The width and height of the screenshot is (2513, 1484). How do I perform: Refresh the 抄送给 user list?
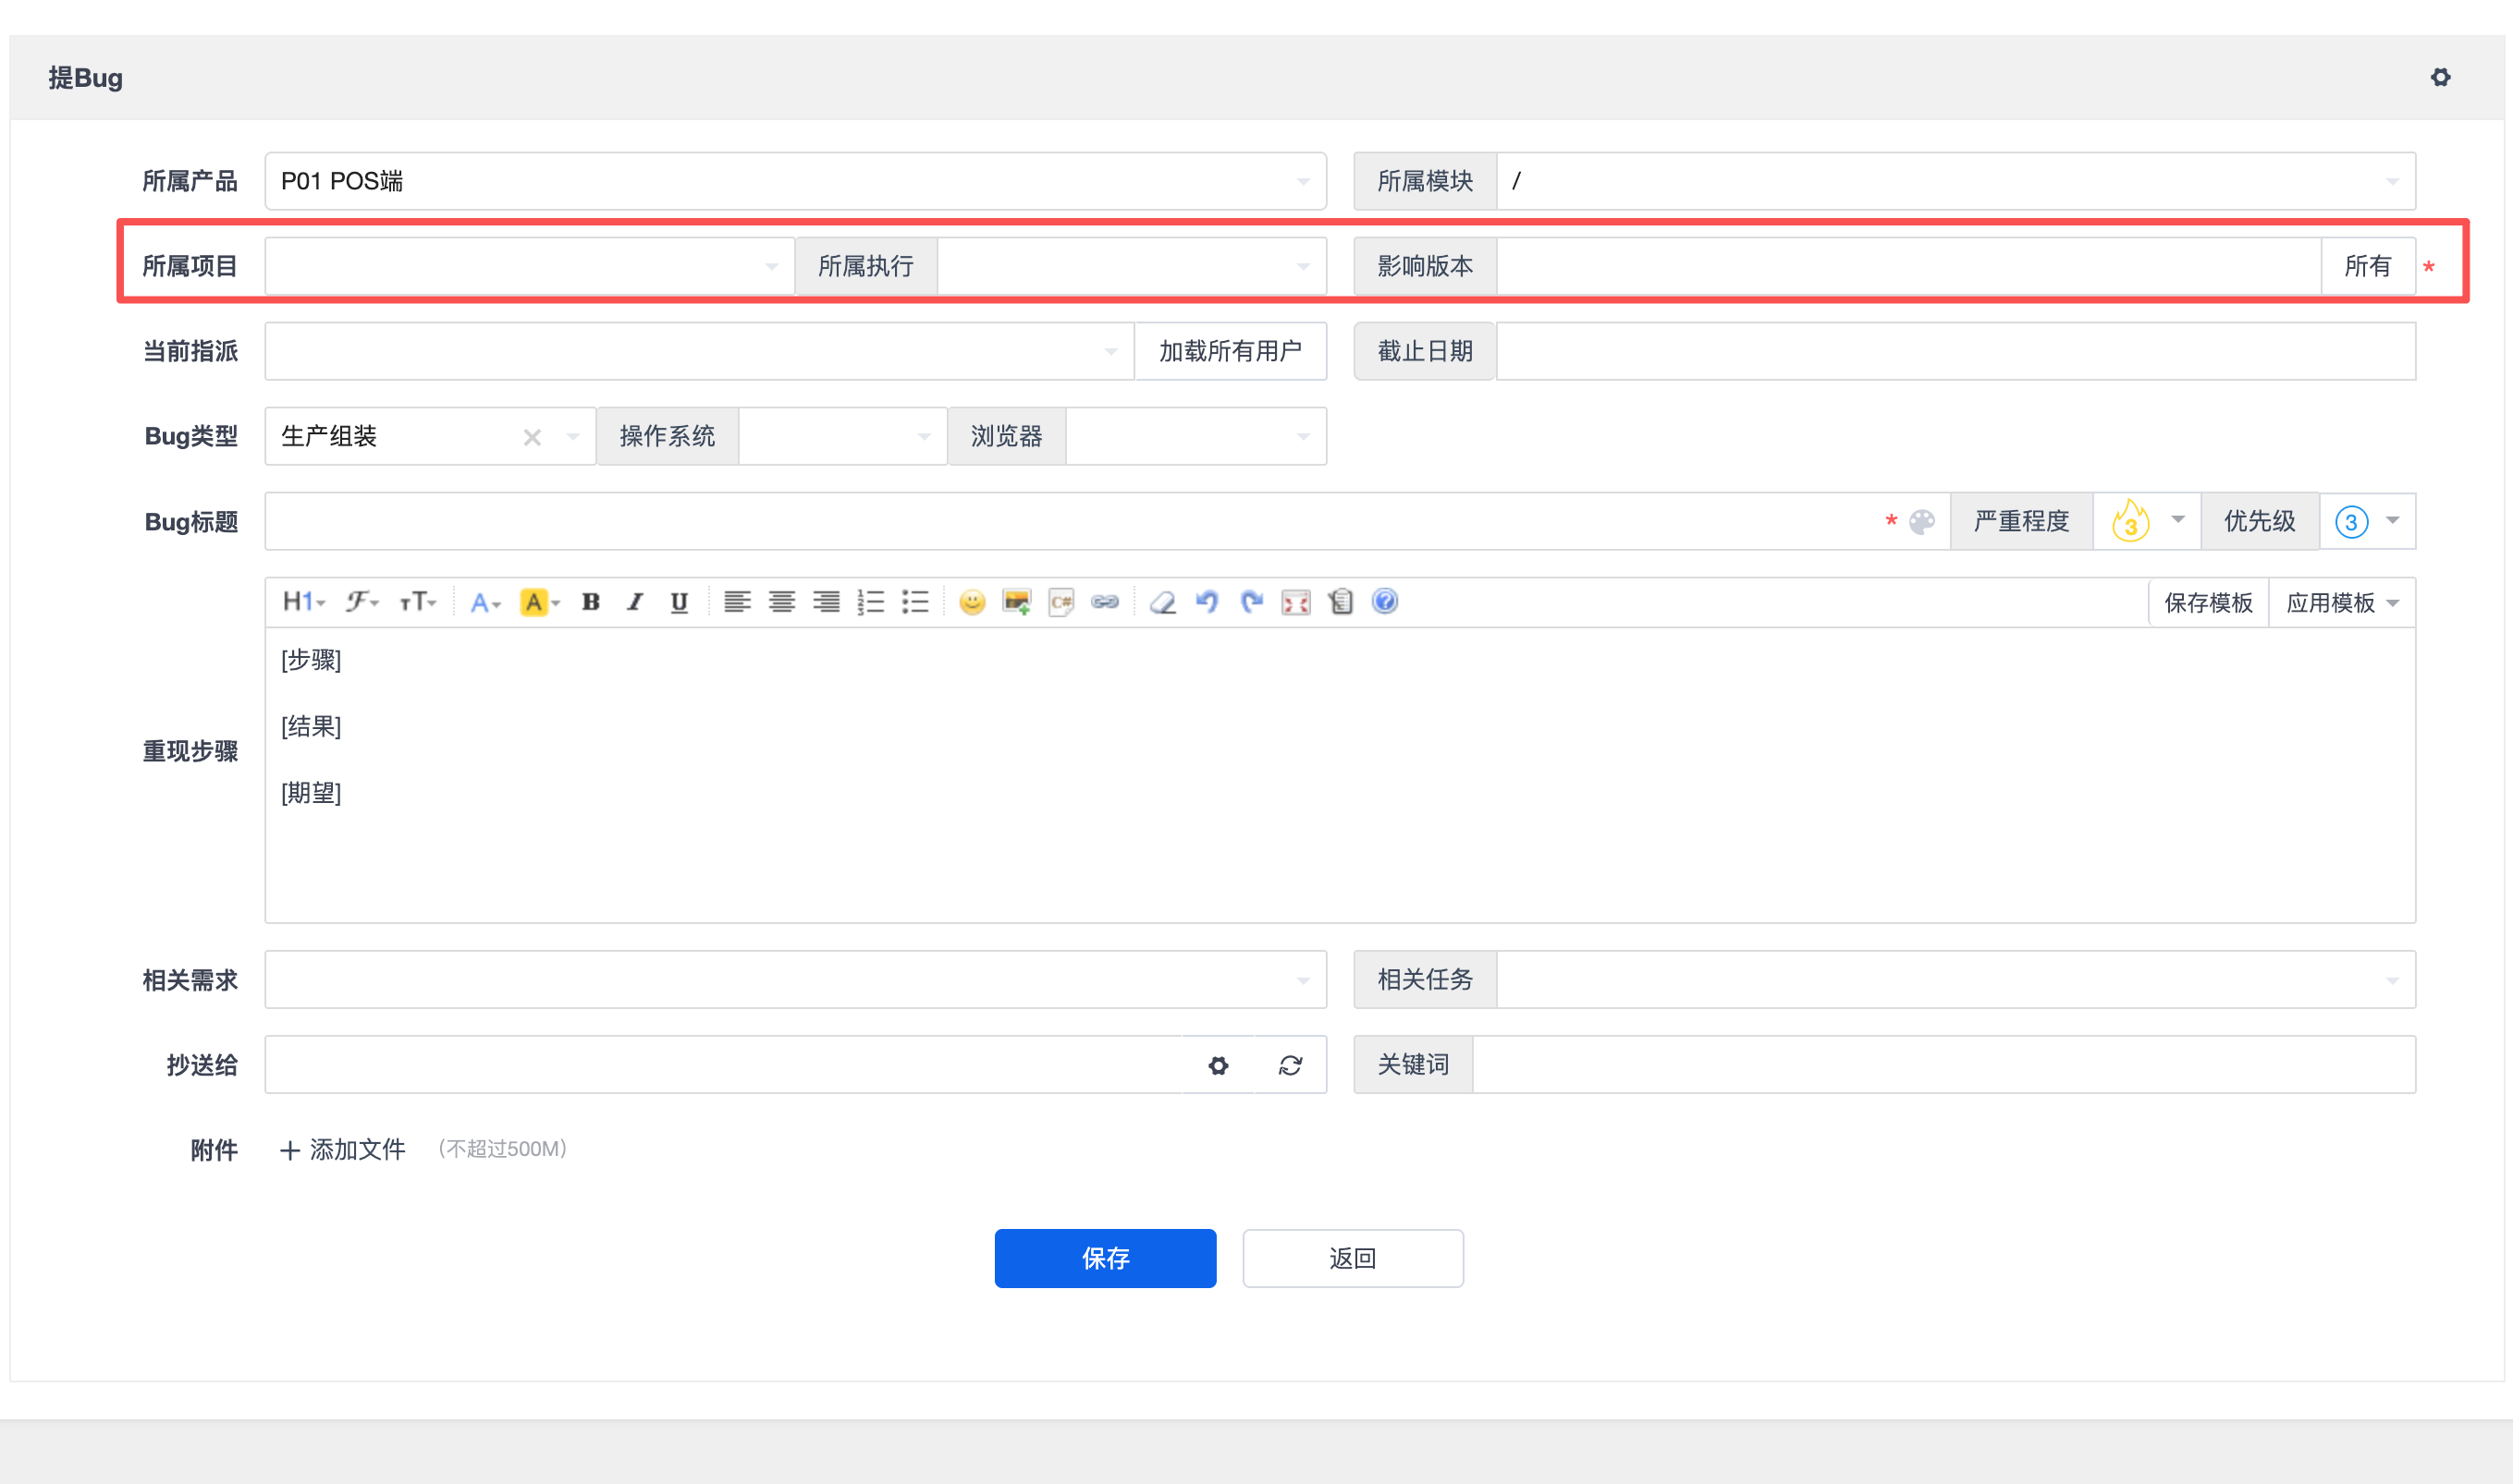(x=1291, y=1065)
